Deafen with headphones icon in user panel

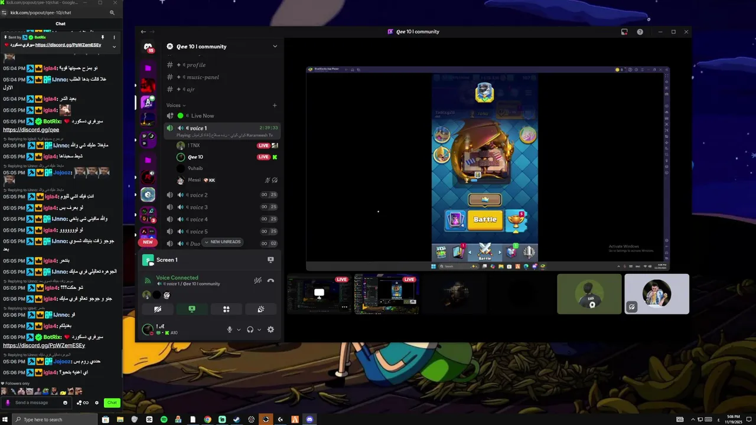[x=250, y=329]
